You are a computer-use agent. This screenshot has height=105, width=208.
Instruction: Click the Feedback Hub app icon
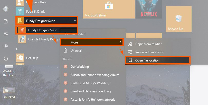[x=20, y=3]
